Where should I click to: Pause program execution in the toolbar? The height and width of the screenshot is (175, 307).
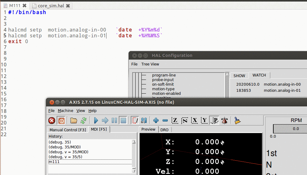click(114, 121)
